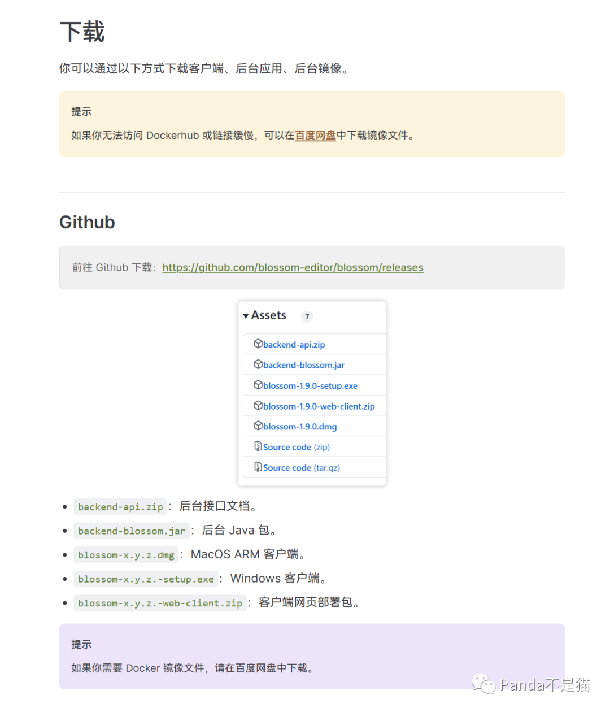The height and width of the screenshot is (712, 610).
Task: Click the 提示 title in the yellow tip box
Action: pos(81,111)
